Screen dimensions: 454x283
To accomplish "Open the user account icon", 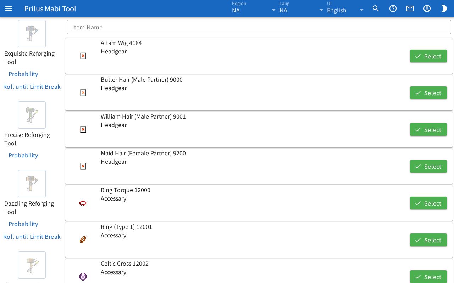I will (x=427, y=8).
